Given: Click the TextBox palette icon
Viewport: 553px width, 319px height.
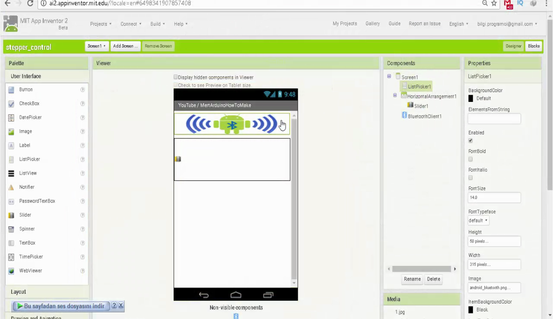Looking at the screenshot, I should pyautogui.click(x=12, y=243).
